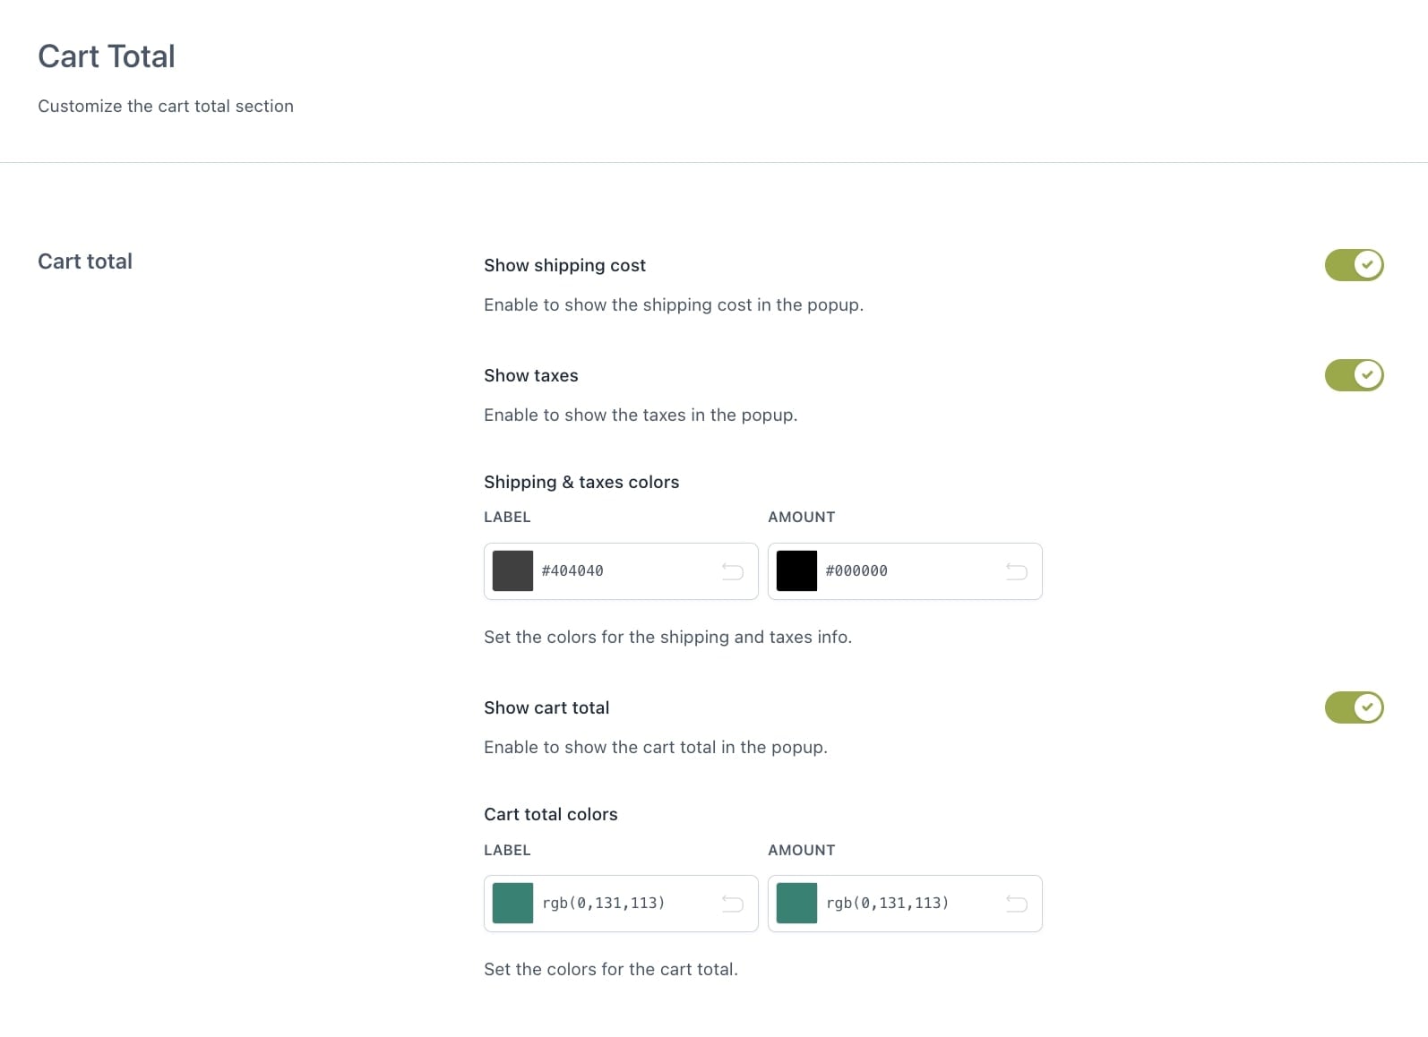Image resolution: width=1428 pixels, height=1037 pixels.
Task: Reset cart total amount color to default
Action: tap(1016, 904)
